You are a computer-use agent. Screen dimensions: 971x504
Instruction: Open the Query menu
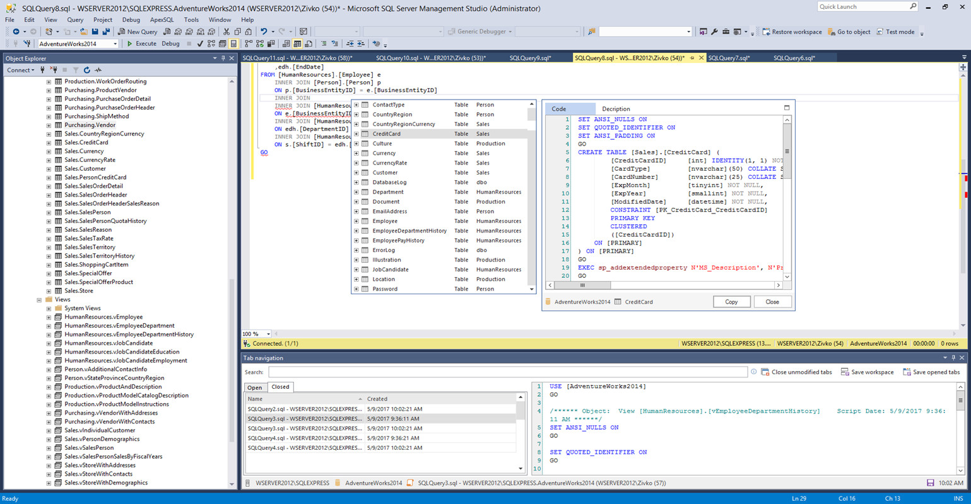[x=75, y=20]
